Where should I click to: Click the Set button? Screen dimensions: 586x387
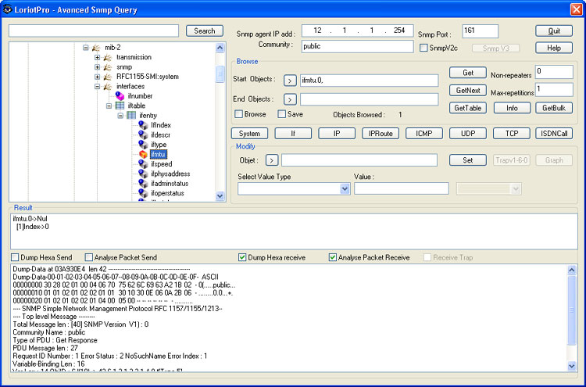pyautogui.click(x=468, y=160)
